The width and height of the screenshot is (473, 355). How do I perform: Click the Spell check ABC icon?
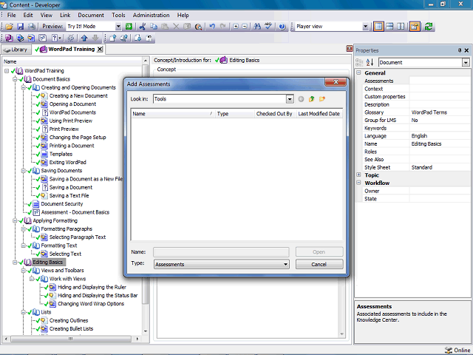(268, 27)
